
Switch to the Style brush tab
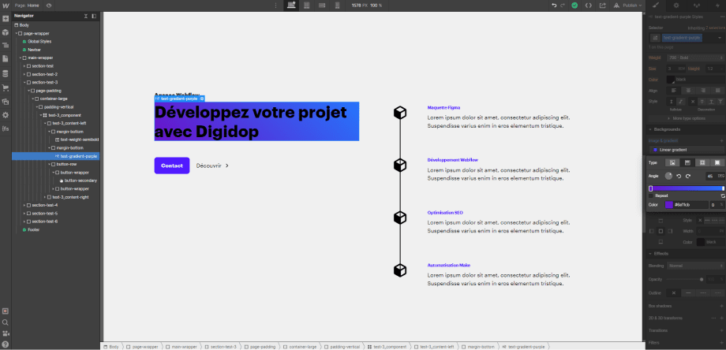[655, 6]
